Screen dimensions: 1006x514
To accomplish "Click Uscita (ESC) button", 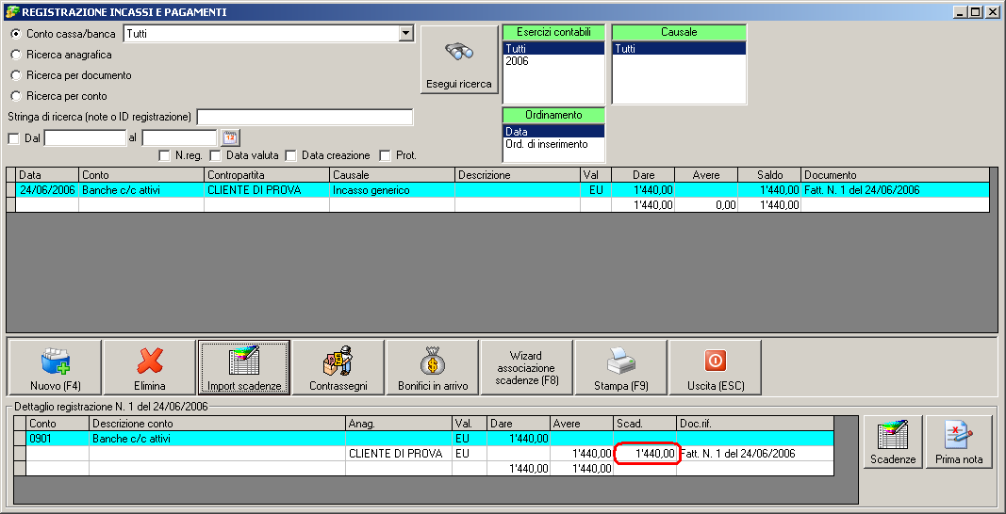I will 716,367.
